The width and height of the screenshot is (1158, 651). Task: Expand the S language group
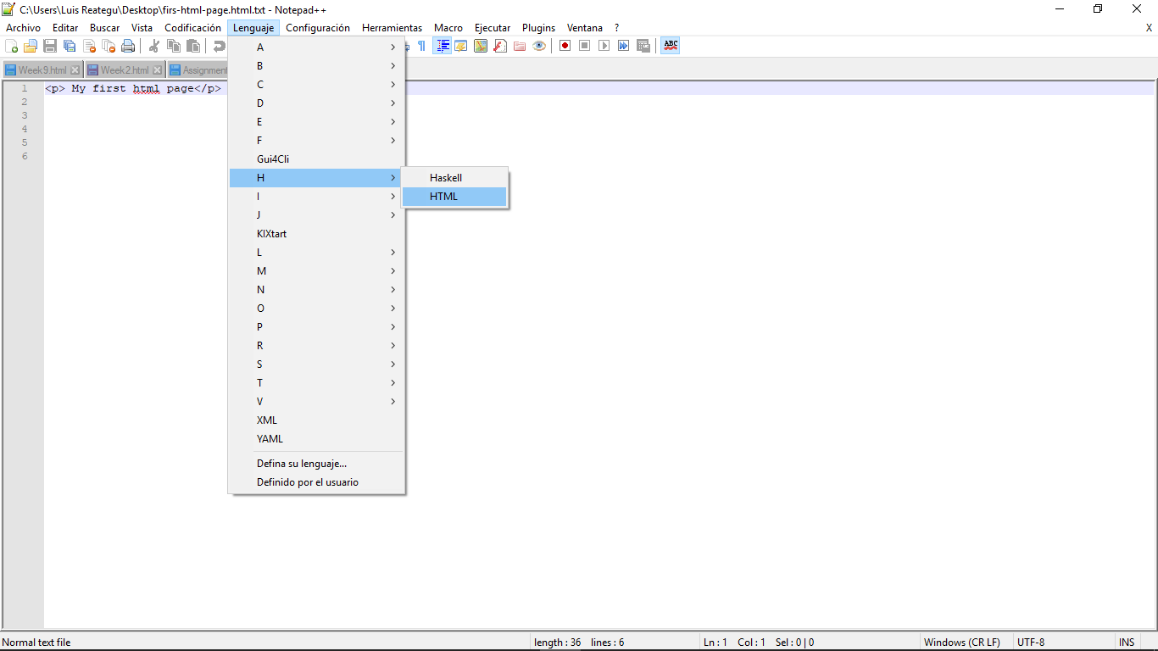[317, 364]
